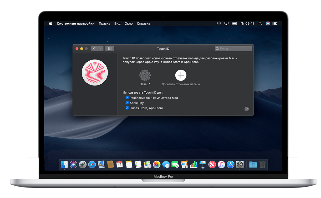
Task: Open Safari compass icon in dock
Action: click(x=92, y=164)
